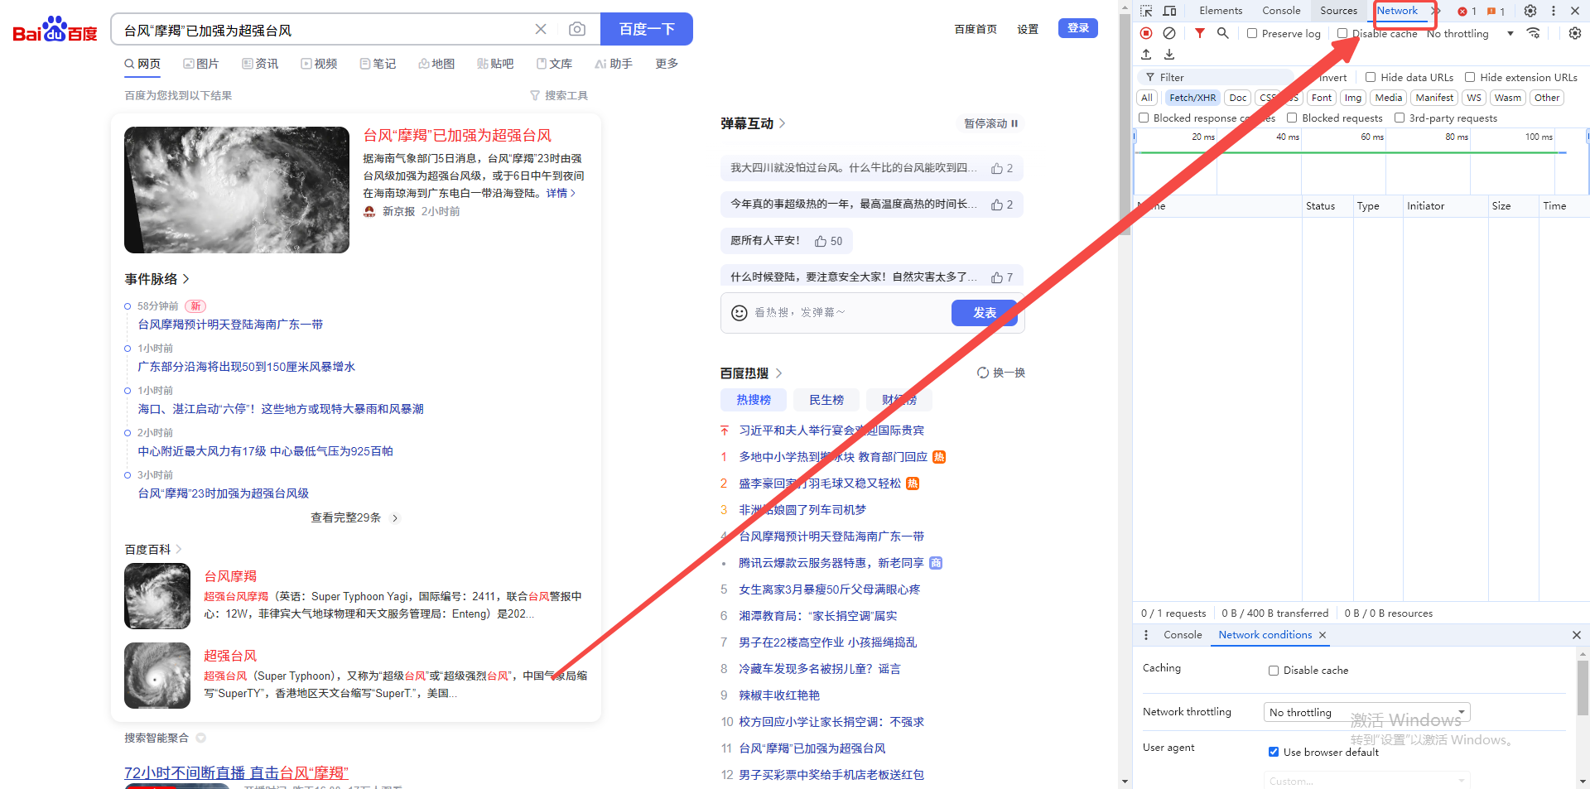The height and width of the screenshot is (789, 1590).
Task: Switch to the 图片 search tab
Action: (201, 64)
